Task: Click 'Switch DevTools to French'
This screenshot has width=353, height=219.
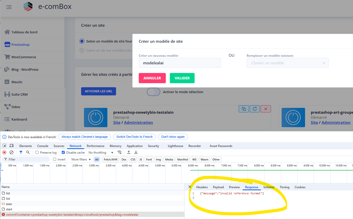Action: (134, 137)
